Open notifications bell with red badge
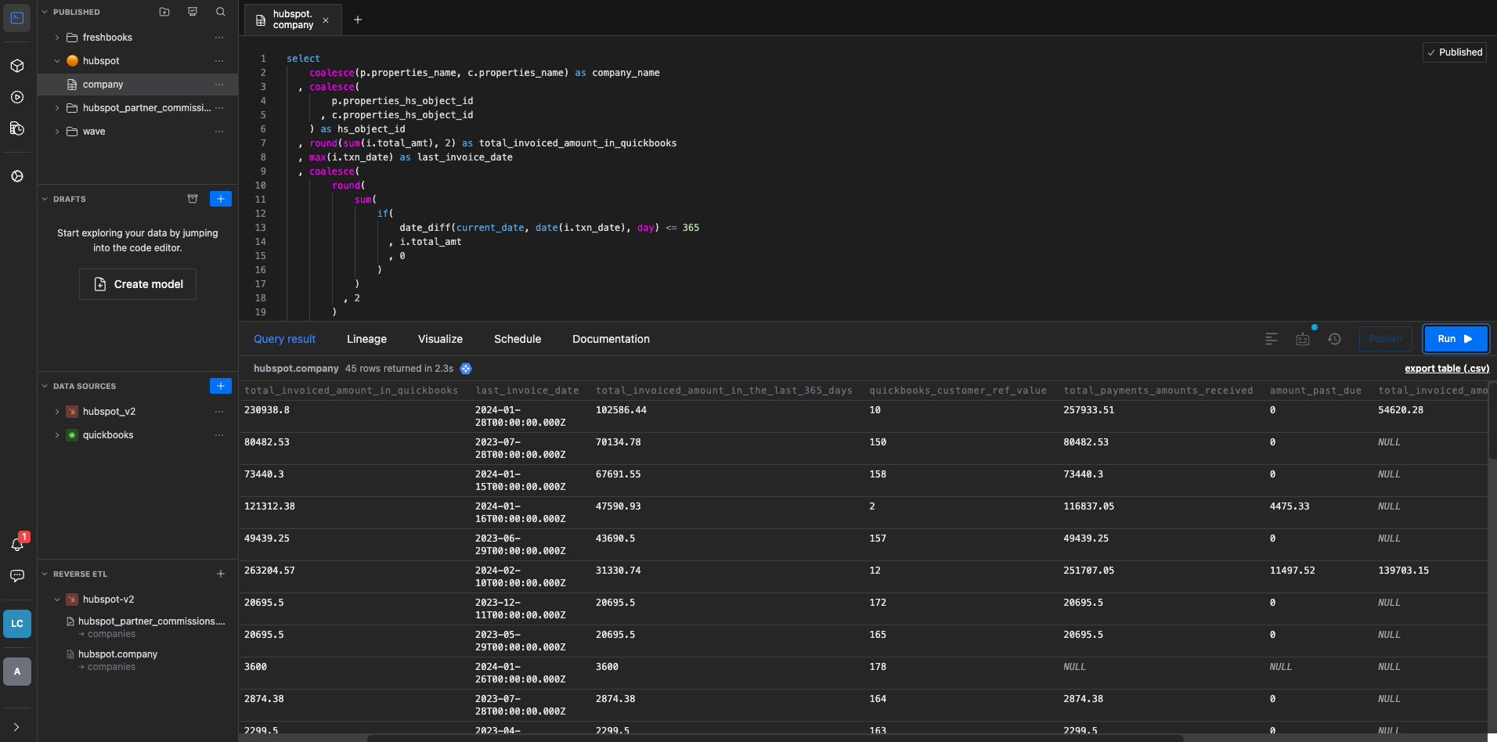Screen dimensions: 1497x742 pos(17,543)
